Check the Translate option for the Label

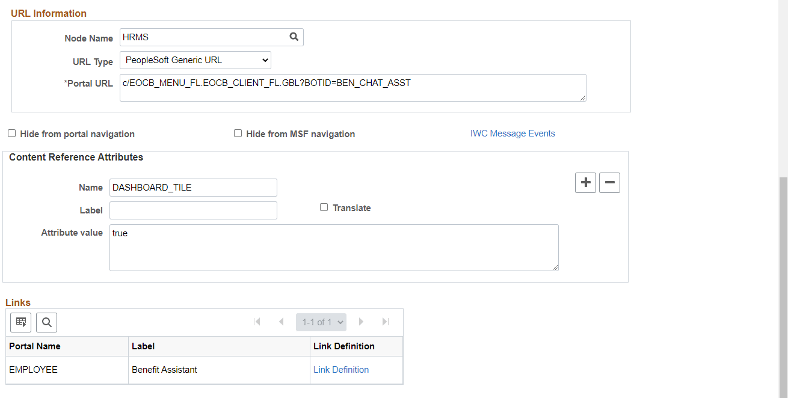pyautogui.click(x=324, y=207)
